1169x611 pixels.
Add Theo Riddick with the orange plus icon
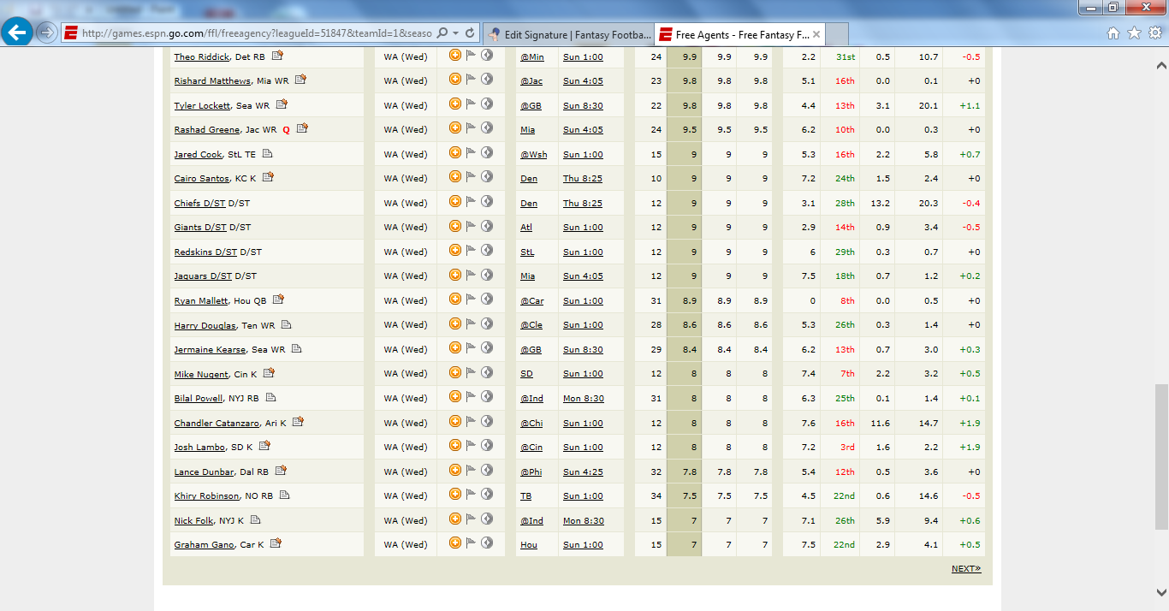455,56
